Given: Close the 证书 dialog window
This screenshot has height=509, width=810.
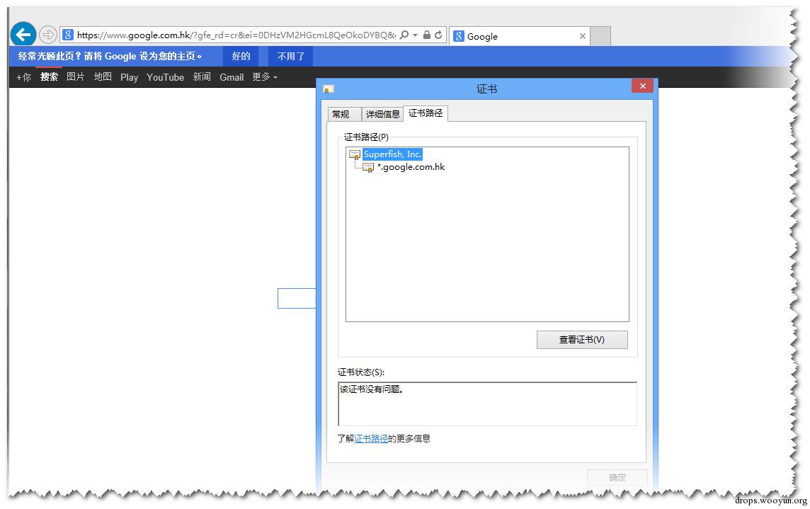Looking at the screenshot, I should [643, 86].
